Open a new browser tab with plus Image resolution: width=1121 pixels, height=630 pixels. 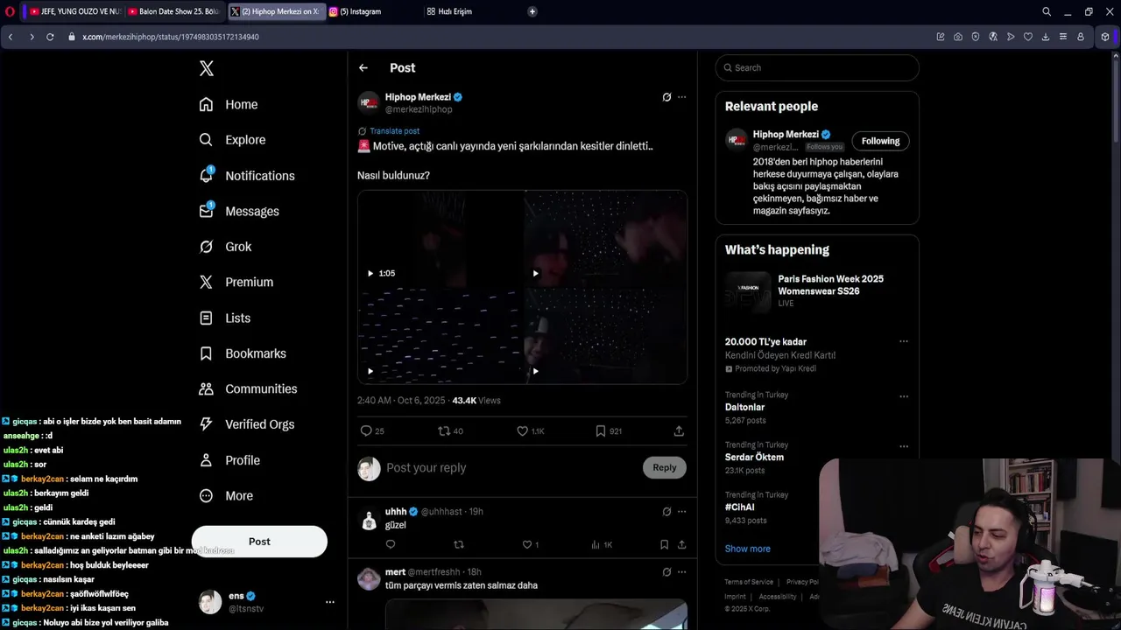point(532,11)
